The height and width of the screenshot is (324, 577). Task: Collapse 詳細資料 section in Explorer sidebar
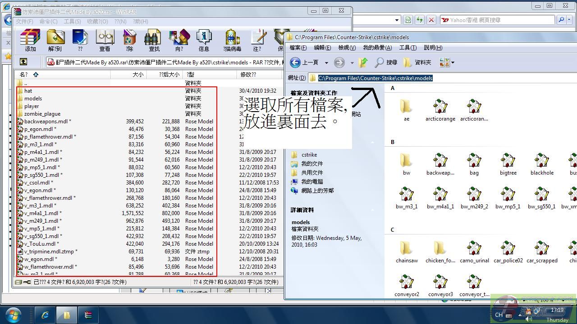(x=373, y=210)
